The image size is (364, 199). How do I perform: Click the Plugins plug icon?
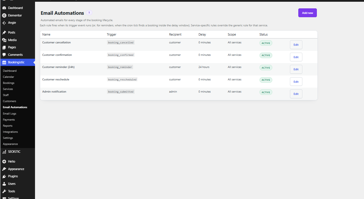[4, 176]
